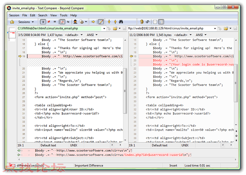Click left pane Browse arrow icon
The height and width of the screenshot is (175, 246).
click(x=109, y=29)
